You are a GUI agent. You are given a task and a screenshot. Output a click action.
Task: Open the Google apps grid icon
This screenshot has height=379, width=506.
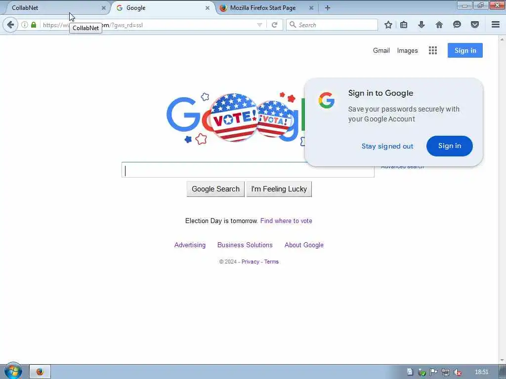[x=433, y=50]
